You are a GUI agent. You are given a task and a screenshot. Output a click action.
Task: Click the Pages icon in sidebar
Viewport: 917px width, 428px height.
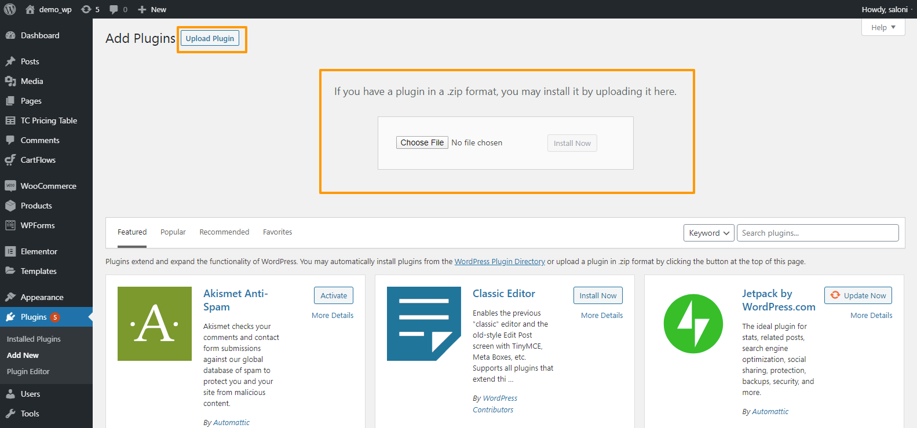click(10, 101)
